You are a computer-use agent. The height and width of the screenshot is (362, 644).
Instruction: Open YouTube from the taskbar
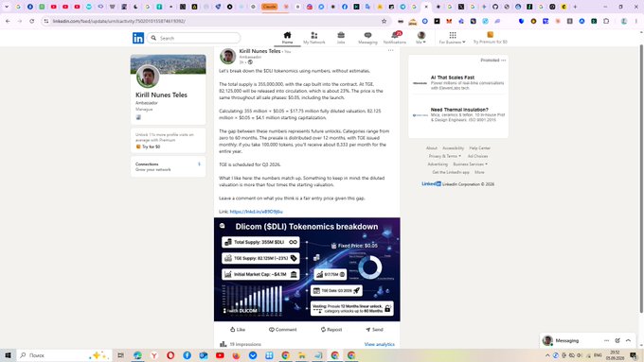pyautogui.click(x=220, y=355)
